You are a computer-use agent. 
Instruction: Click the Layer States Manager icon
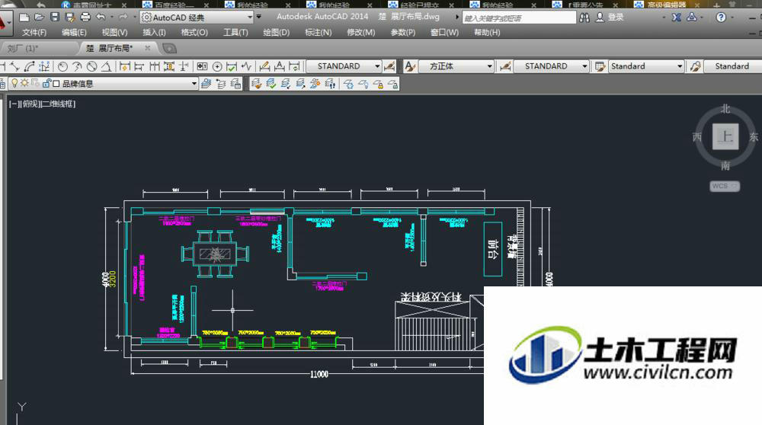coord(235,84)
